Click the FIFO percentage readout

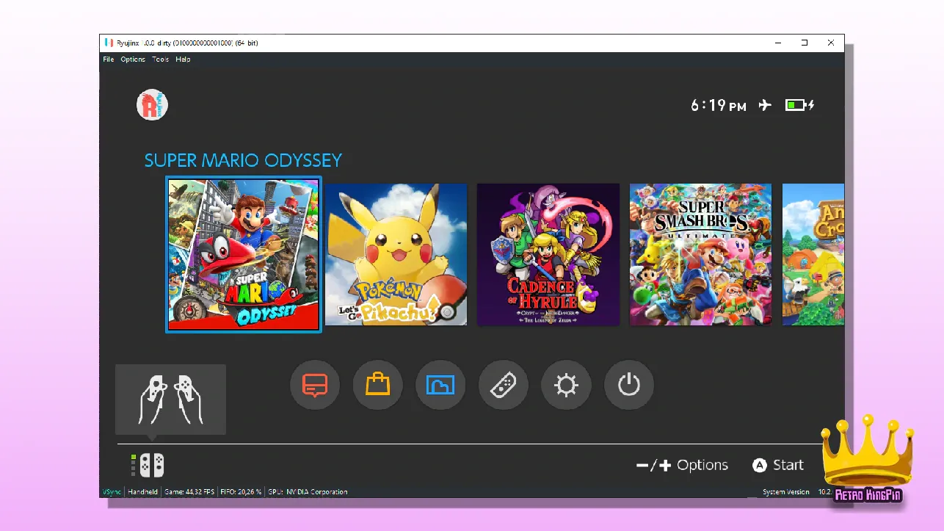[241, 492]
